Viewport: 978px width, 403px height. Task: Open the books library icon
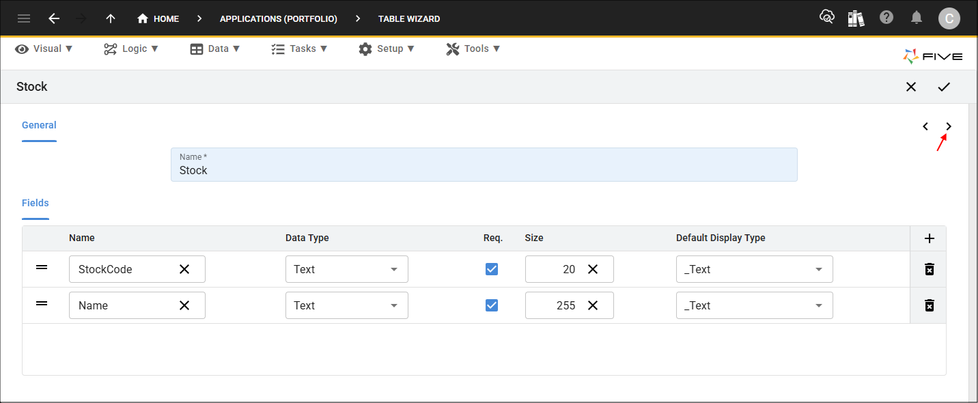click(856, 18)
